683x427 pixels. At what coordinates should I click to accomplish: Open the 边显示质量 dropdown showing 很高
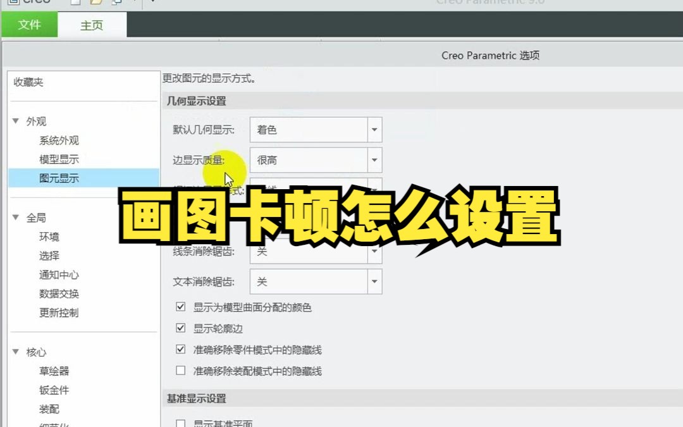[374, 160]
